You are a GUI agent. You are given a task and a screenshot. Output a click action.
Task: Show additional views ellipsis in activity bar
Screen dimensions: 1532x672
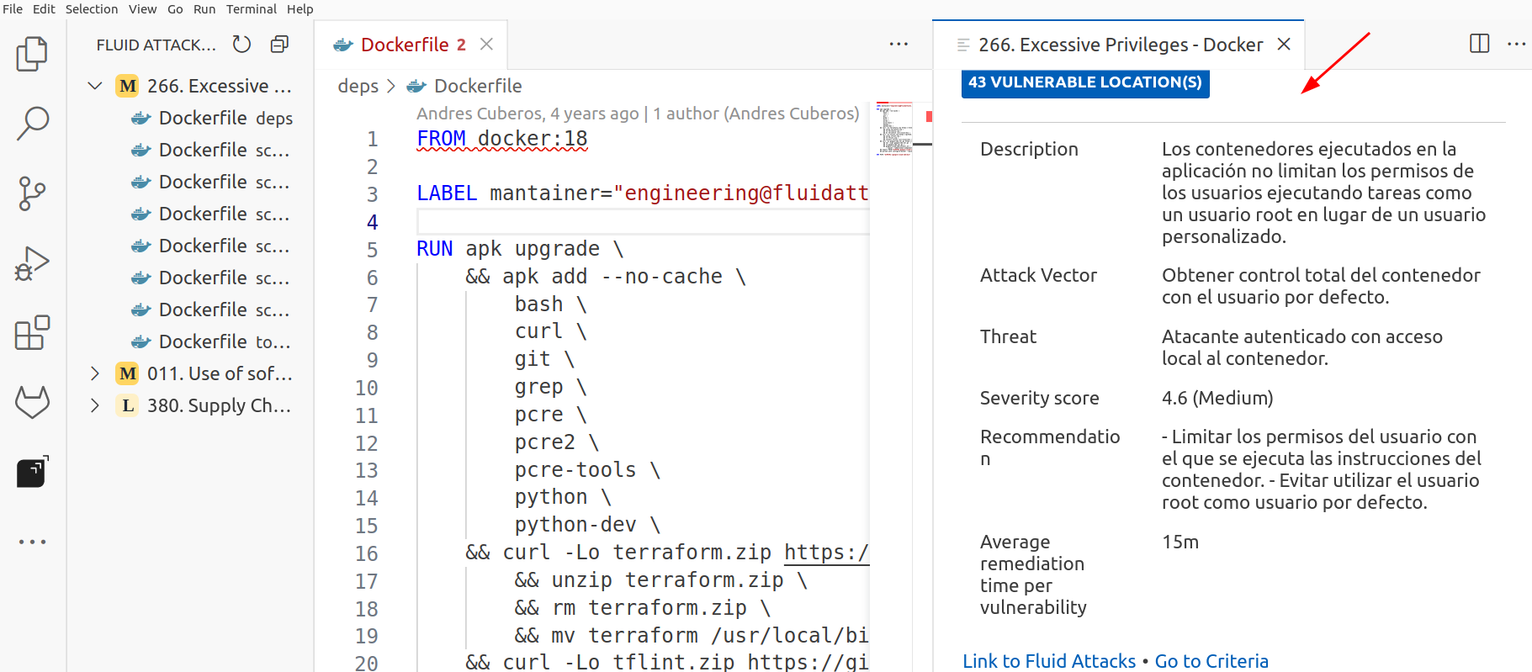point(32,542)
